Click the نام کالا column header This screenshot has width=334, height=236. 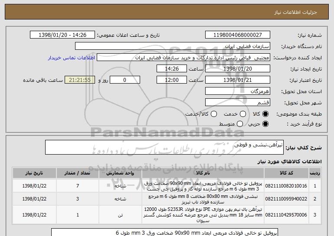click(x=203, y=173)
